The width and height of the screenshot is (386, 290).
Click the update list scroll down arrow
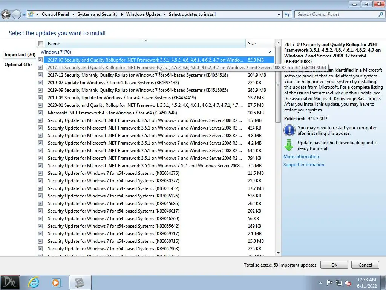pos(278,253)
